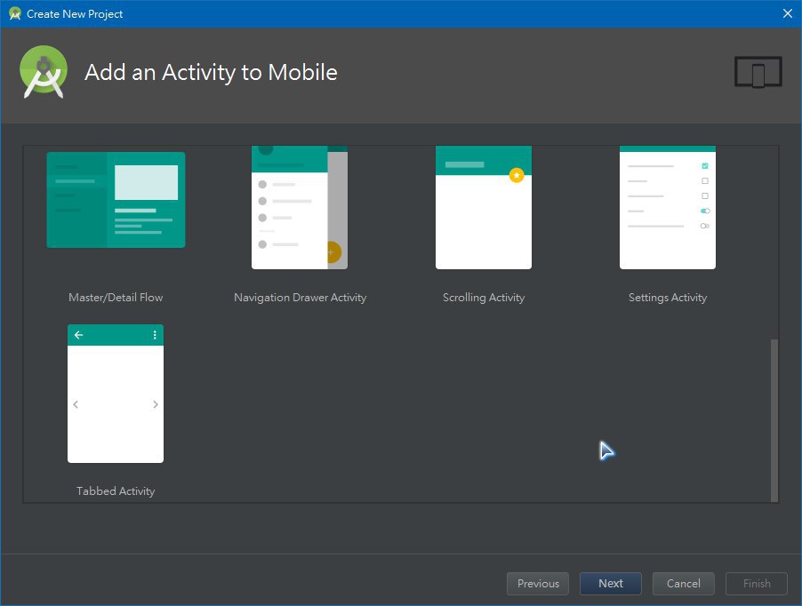The height and width of the screenshot is (606, 802).
Task: Click the left chevron in Tabbed Activity preview
Action: click(76, 404)
